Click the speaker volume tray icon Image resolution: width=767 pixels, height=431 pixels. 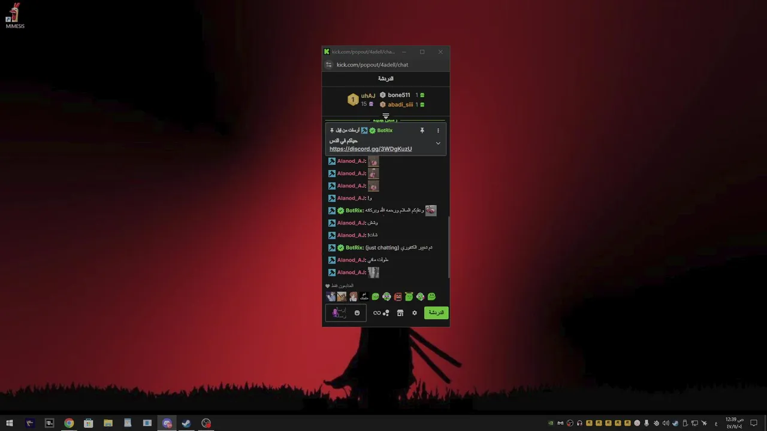point(666,423)
